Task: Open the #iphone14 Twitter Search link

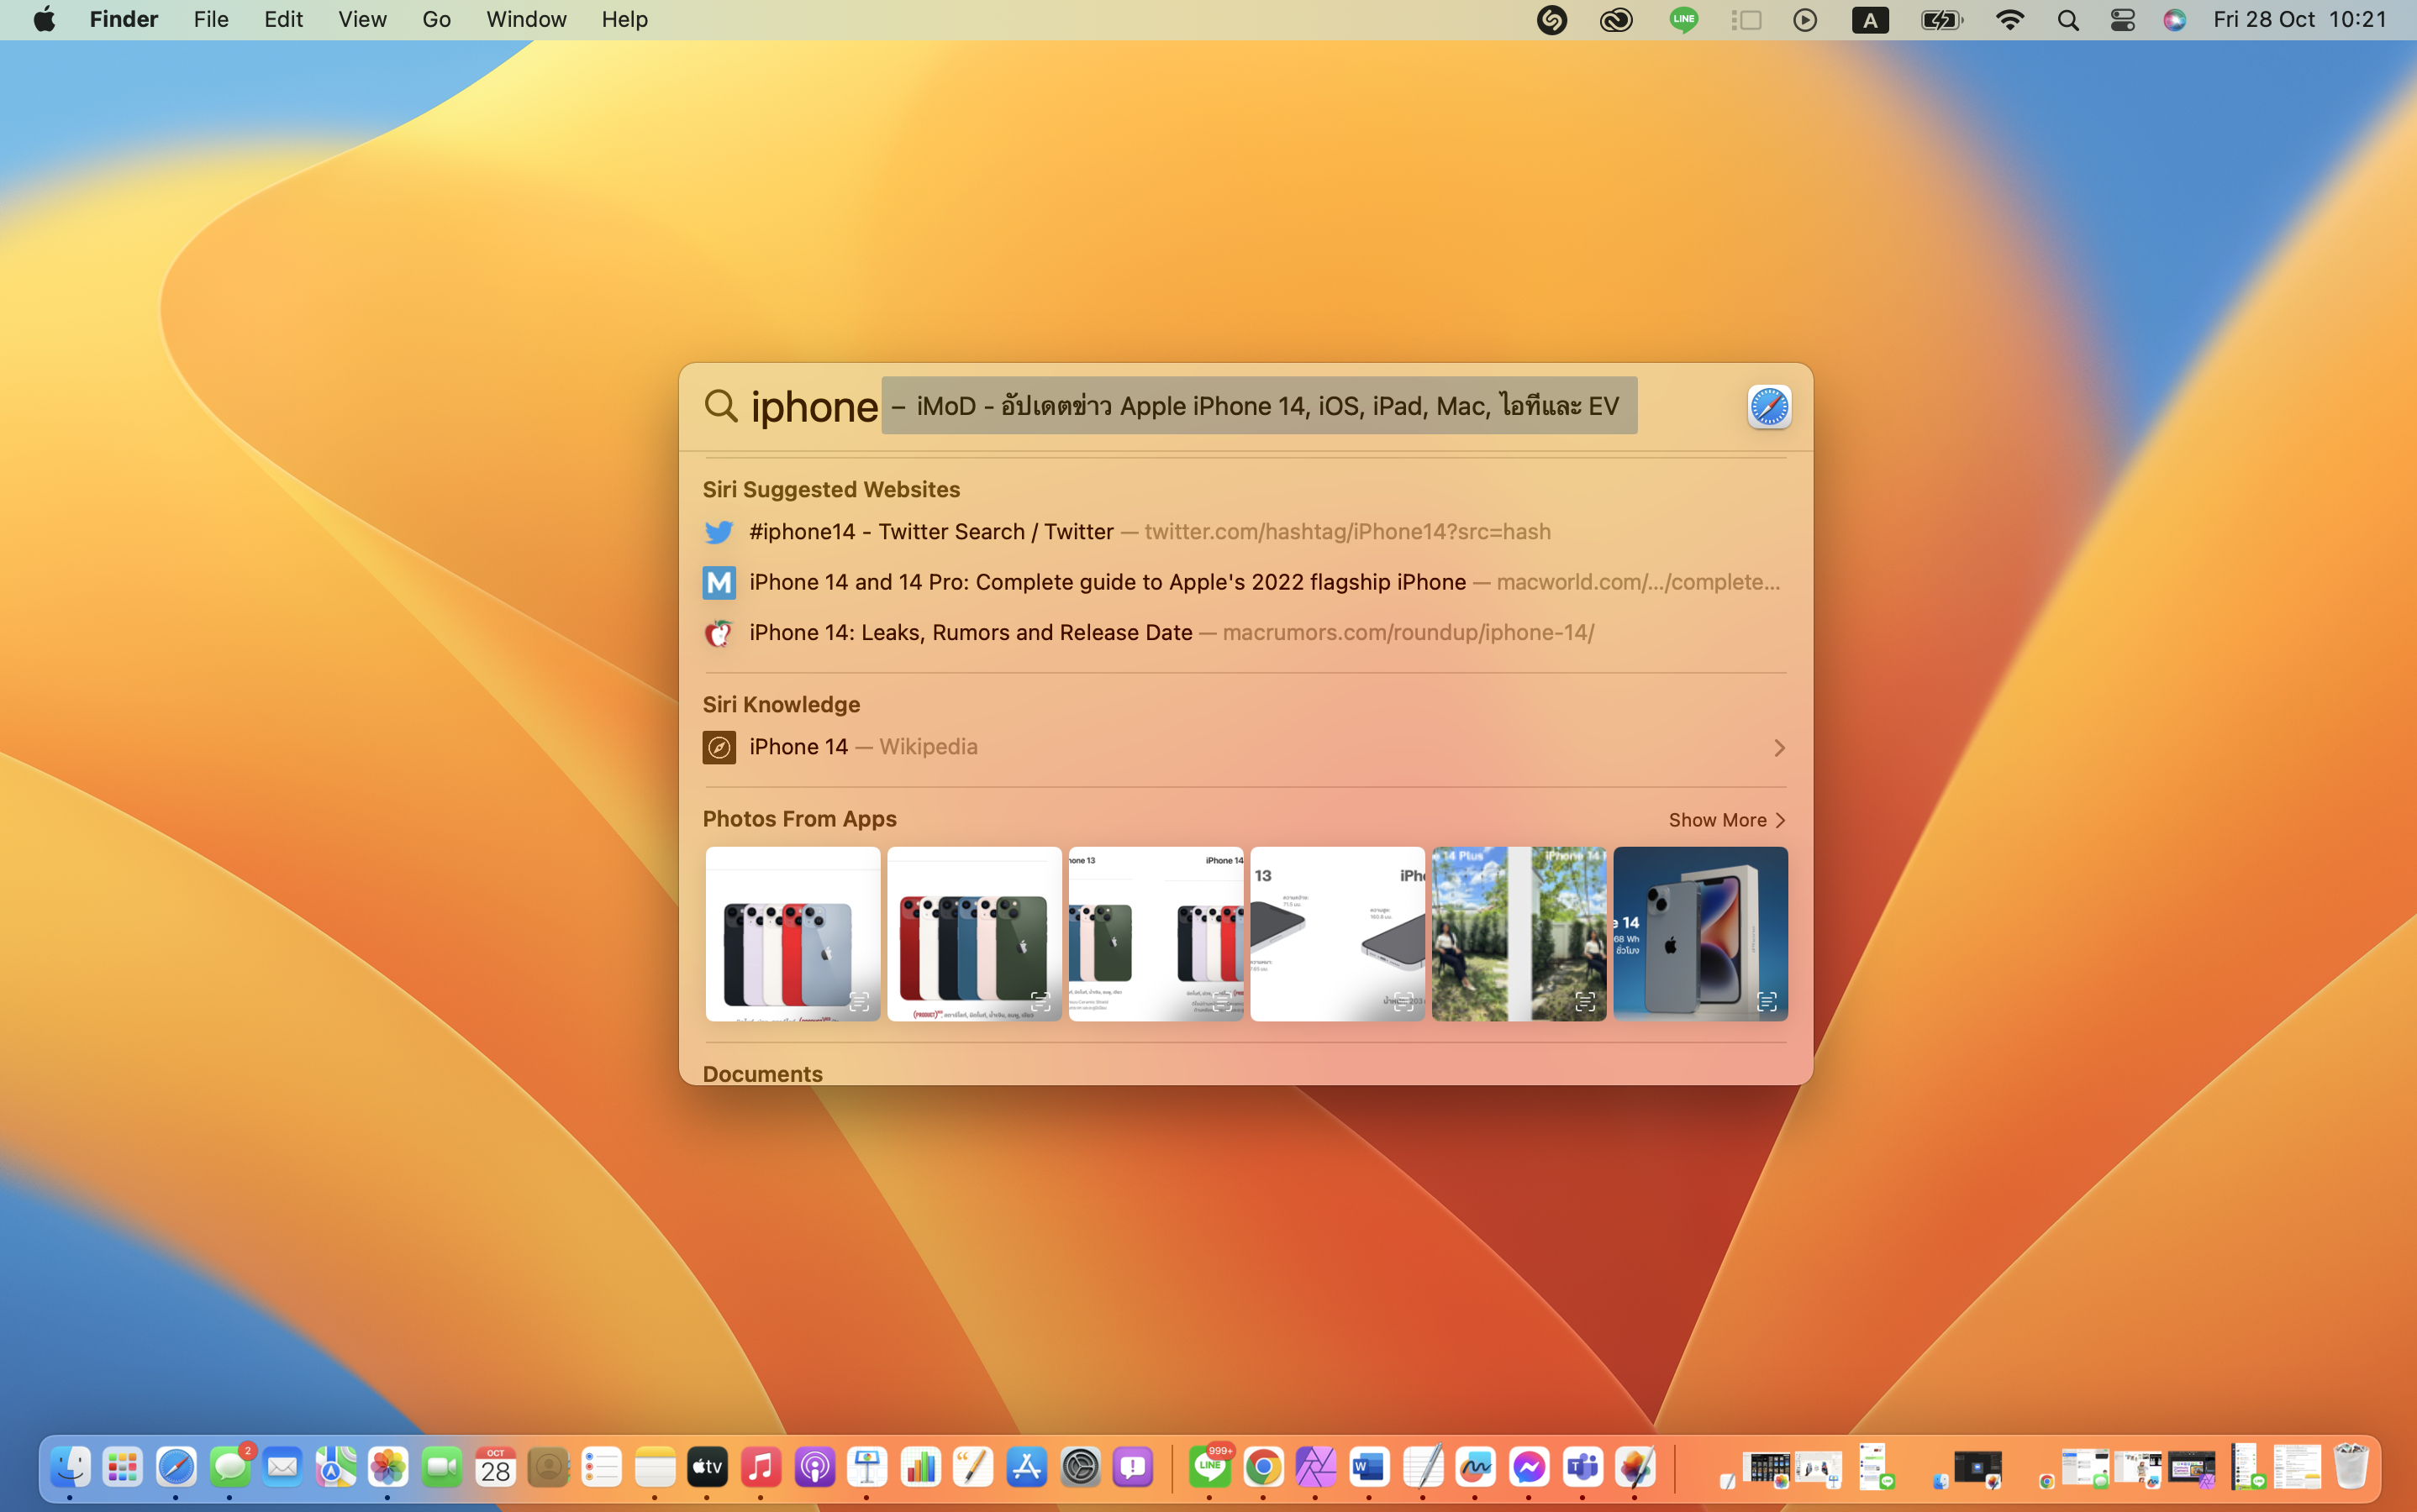Action: (930, 532)
